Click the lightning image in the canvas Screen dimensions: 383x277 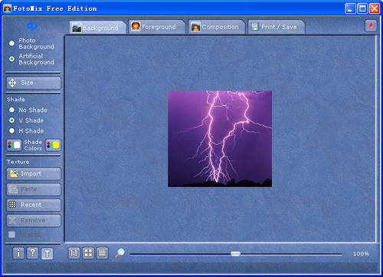[x=220, y=139]
